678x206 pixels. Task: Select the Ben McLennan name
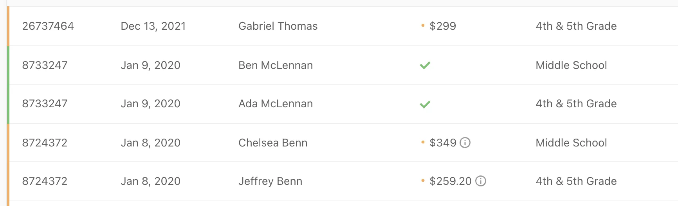pos(276,65)
